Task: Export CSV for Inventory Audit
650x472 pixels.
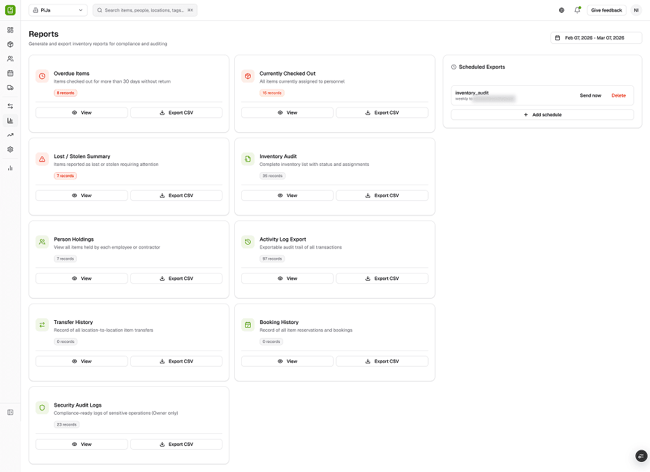Action: click(x=381, y=196)
